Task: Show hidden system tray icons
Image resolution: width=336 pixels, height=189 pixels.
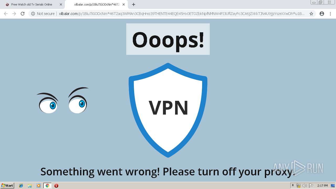Action: (x=293, y=186)
